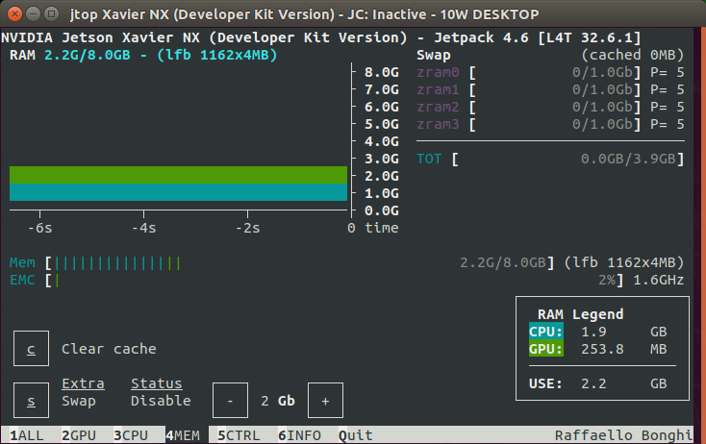Screen dimensions: 706x444
Task: Click the zram1 swap row label
Action: coord(438,89)
